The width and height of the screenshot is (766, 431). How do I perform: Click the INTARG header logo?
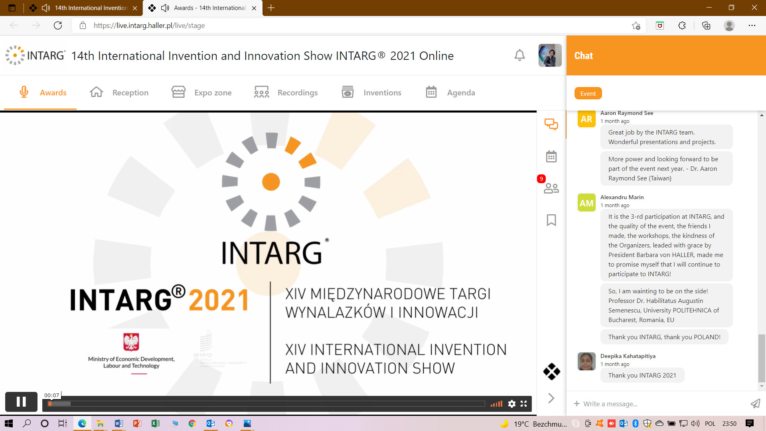[x=35, y=55]
